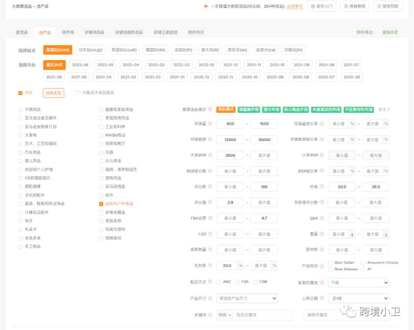Open help icon beside 配送方式 label
Screen dimensions: 414x330
pyautogui.click(x=210, y=282)
